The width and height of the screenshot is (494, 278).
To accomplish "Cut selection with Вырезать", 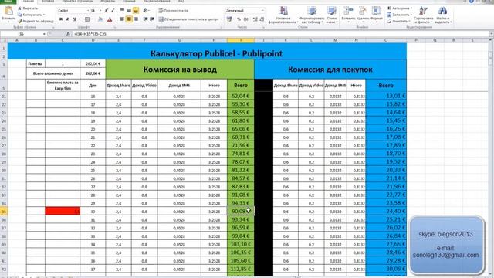I will [x=28, y=8].
